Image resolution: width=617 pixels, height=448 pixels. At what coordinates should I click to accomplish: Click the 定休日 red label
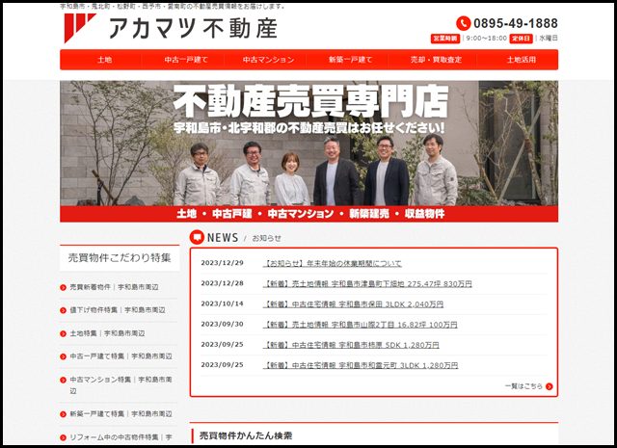coord(521,39)
